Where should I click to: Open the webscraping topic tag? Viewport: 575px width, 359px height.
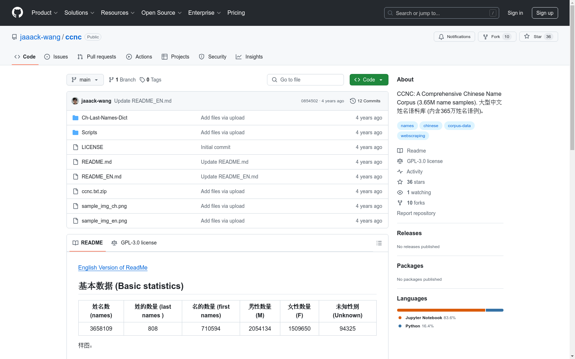click(x=413, y=136)
